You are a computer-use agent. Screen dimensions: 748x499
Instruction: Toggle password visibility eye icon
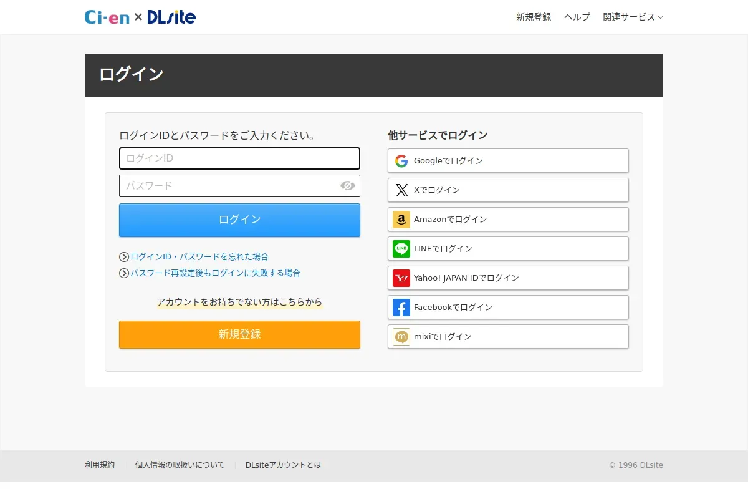click(x=348, y=186)
